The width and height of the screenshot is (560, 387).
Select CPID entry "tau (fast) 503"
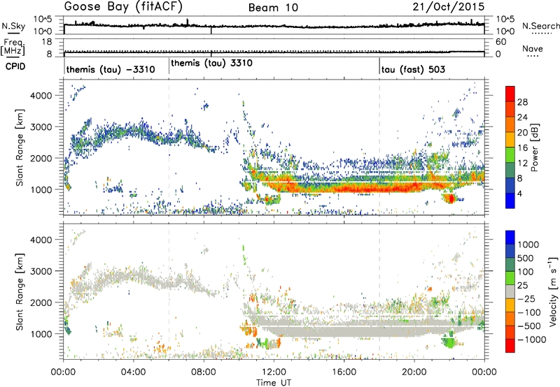pyautogui.click(x=413, y=69)
